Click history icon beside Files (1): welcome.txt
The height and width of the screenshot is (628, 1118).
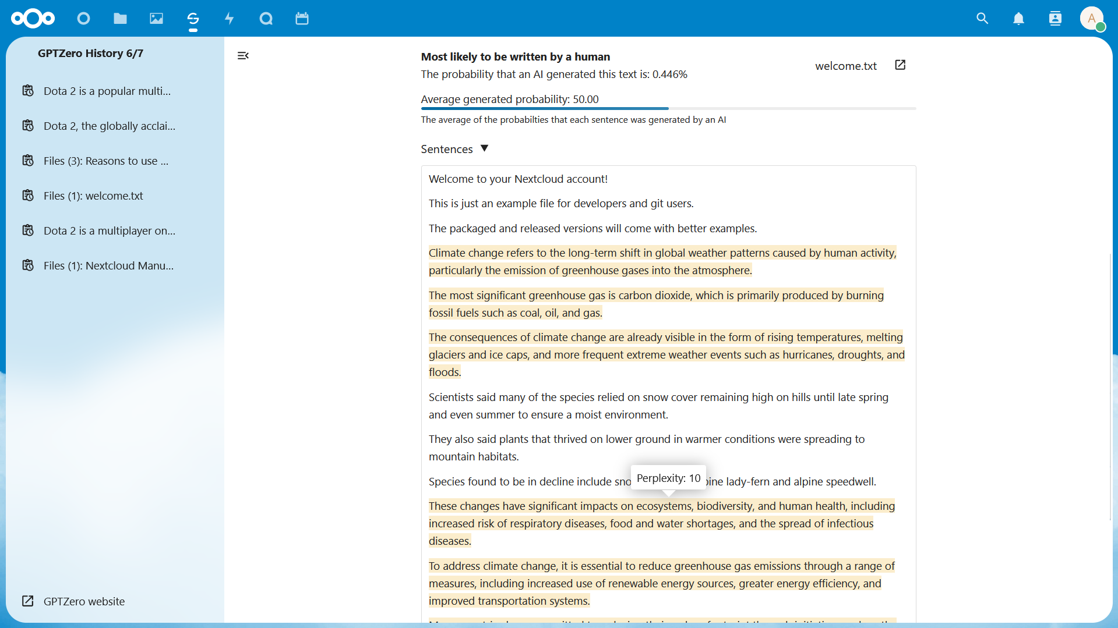28,196
